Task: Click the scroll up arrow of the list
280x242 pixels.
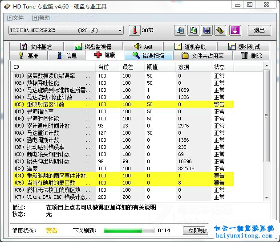Action: [267, 66]
